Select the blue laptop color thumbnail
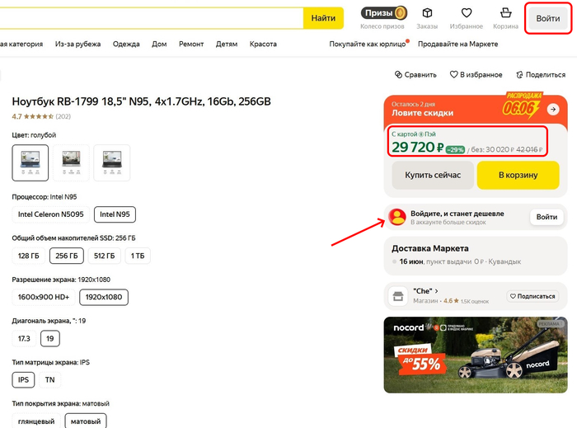The width and height of the screenshot is (577, 428). point(30,162)
